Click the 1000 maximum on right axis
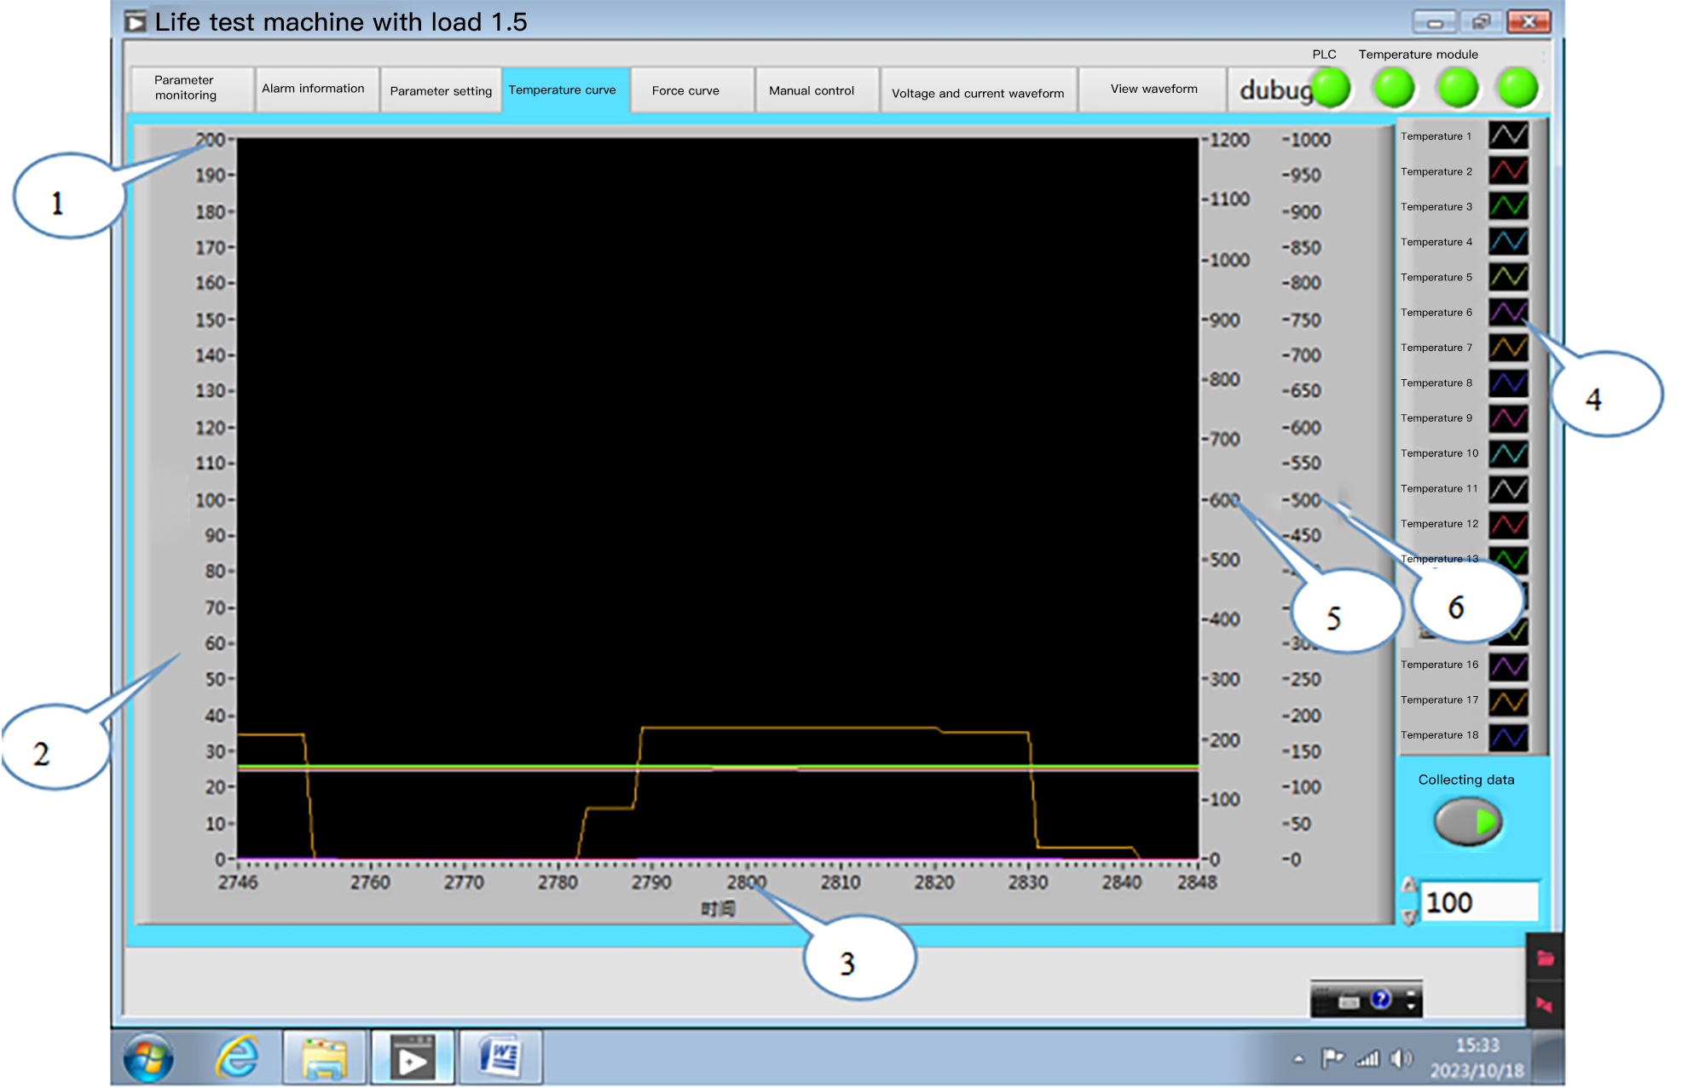 pyautogui.click(x=1309, y=140)
